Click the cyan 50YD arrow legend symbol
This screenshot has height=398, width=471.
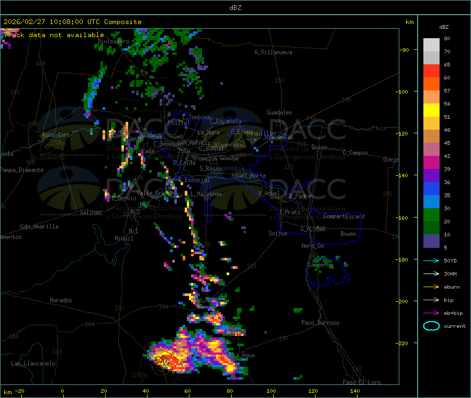pos(431,260)
